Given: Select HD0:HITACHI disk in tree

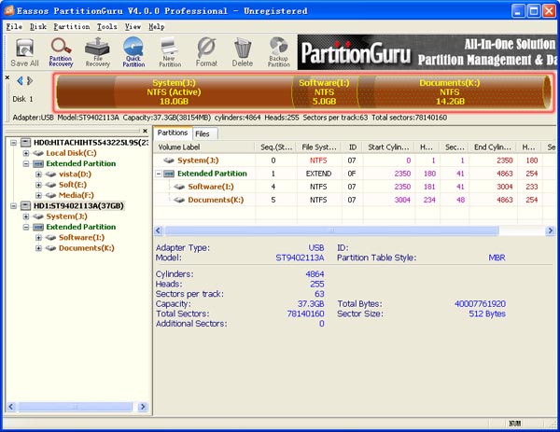Looking at the screenshot, I should (x=91, y=143).
